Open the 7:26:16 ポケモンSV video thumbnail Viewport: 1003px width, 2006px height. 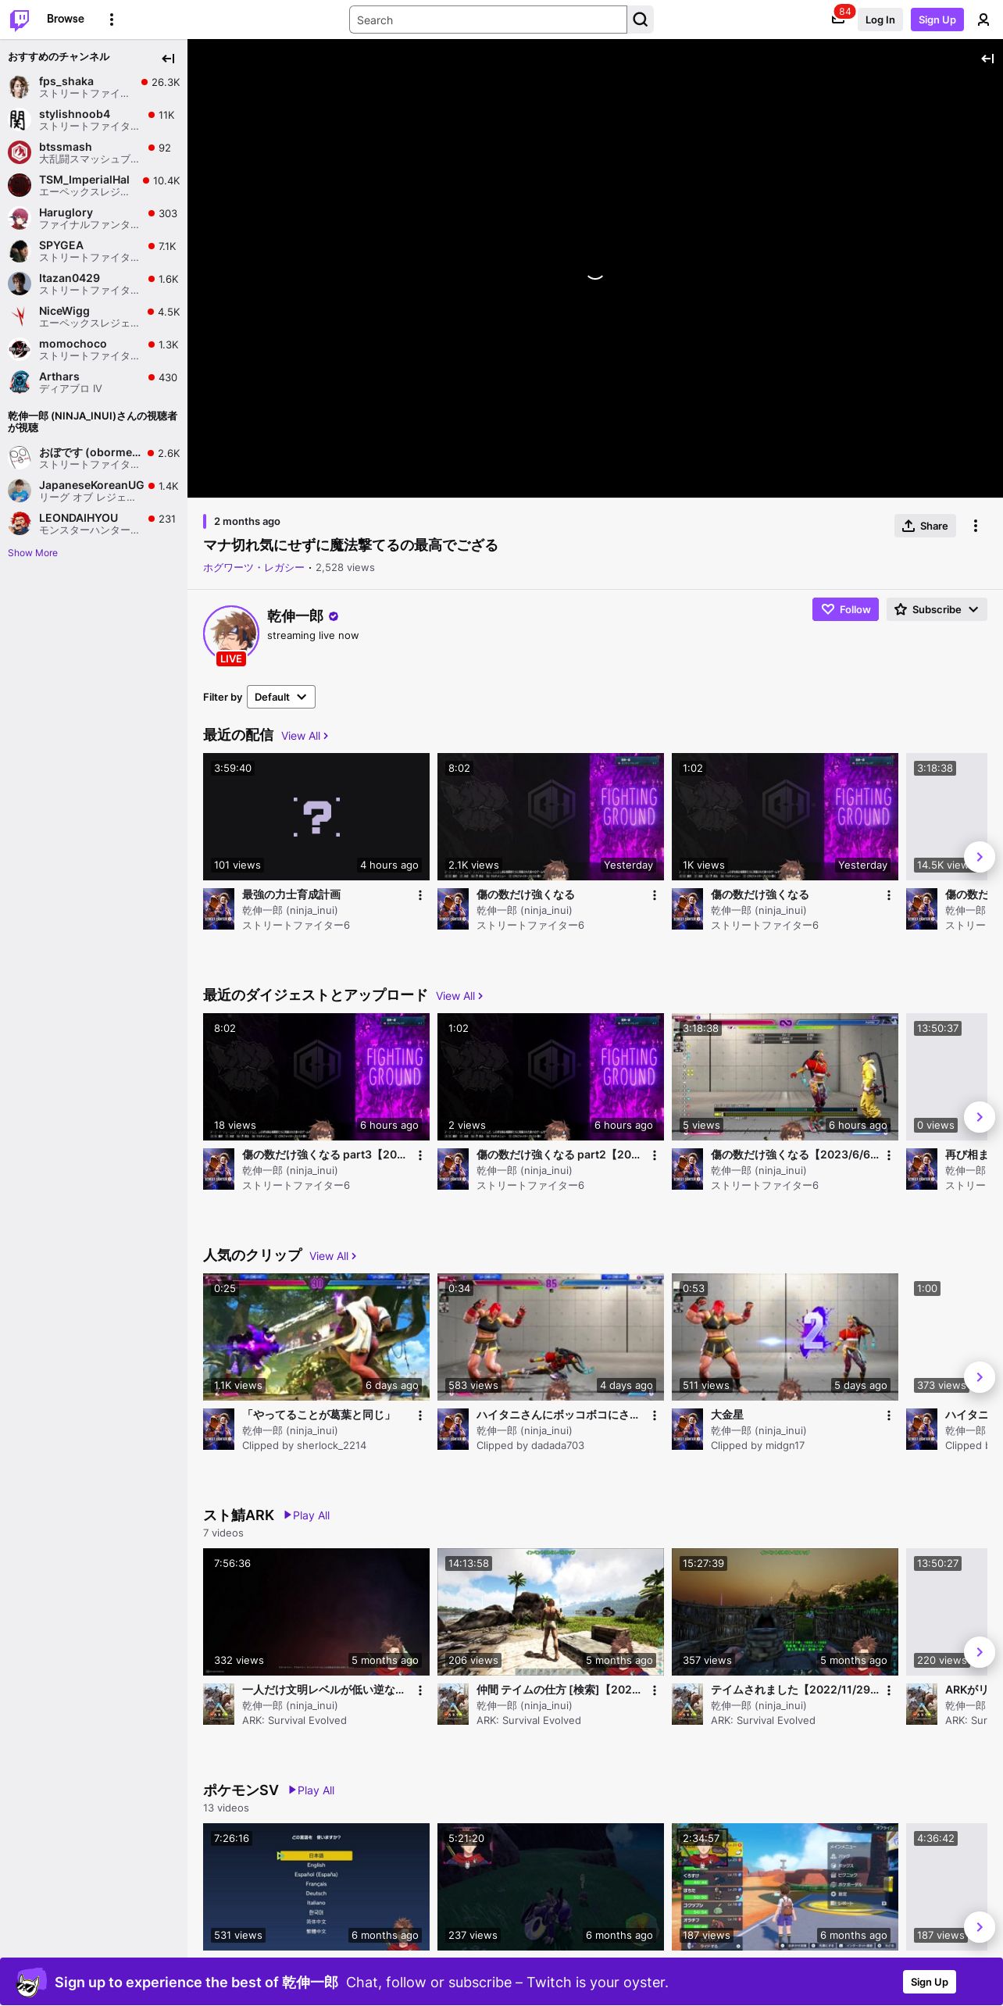tap(316, 1886)
